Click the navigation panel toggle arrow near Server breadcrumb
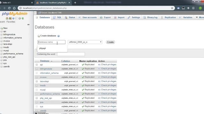 click(x=35, y=13)
